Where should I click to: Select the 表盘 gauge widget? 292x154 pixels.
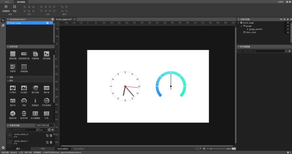point(24,102)
